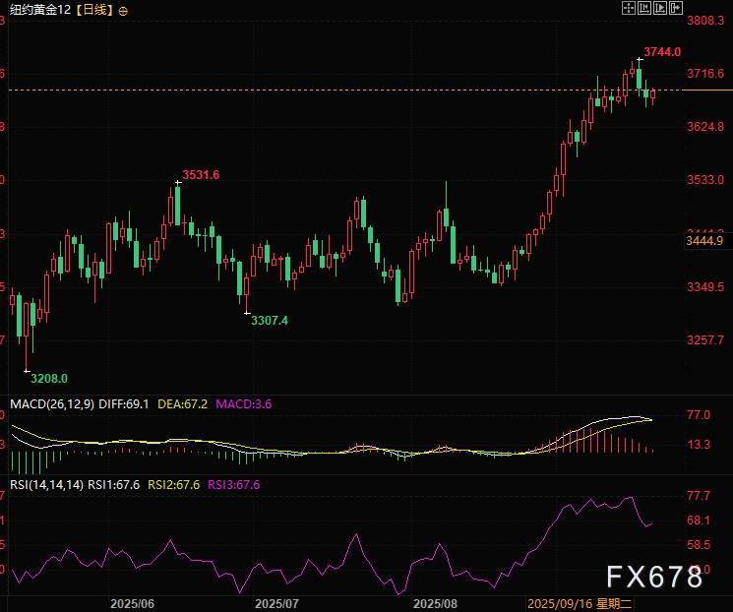Click the crosshair cursor icon in top toolbar
This screenshot has height=612, width=733.
(x=629, y=8)
